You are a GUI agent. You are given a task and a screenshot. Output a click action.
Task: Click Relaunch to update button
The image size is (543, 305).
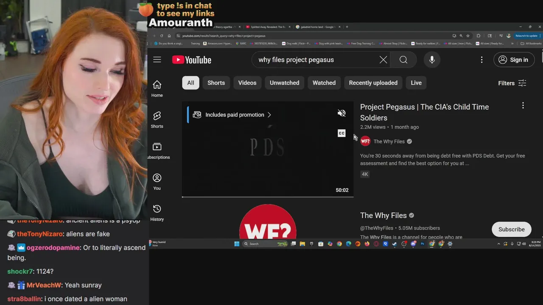526,36
